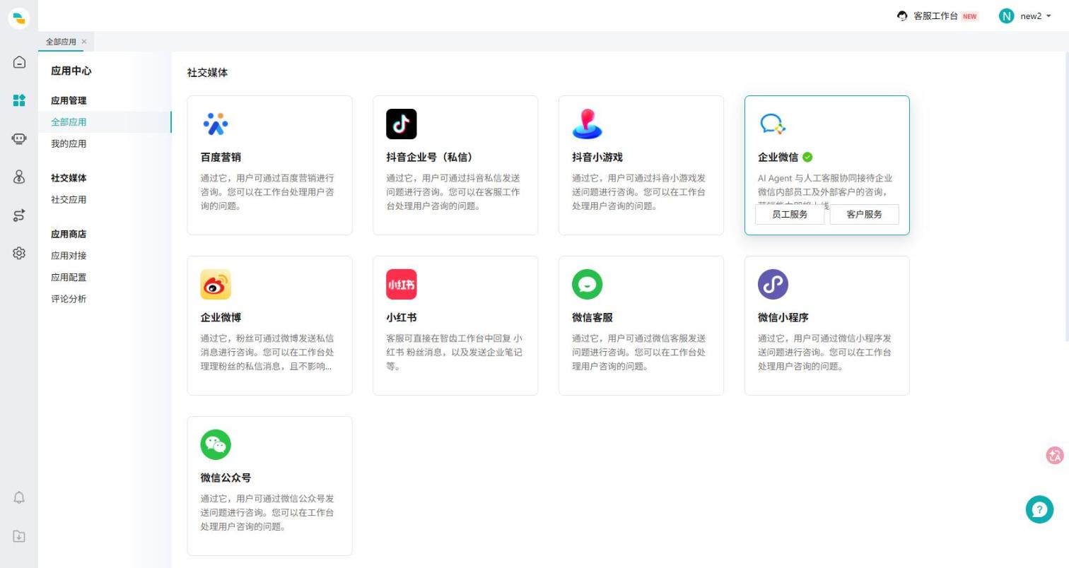Click the 微信小程序 card title
This screenshot has width=1069, height=568.
(783, 318)
